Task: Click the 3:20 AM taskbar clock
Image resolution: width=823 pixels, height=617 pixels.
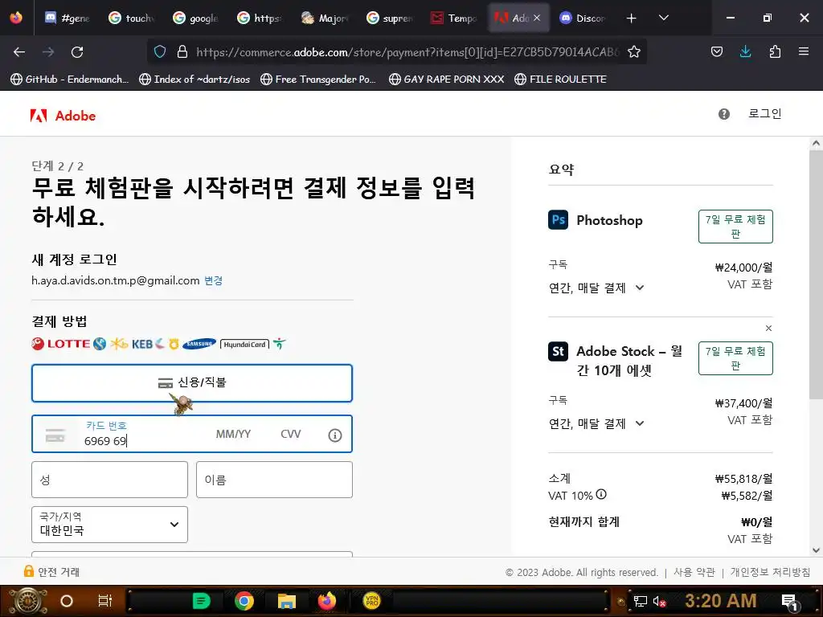Action: click(721, 601)
